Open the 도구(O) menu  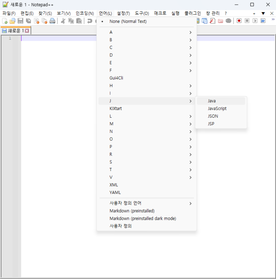click(x=142, y=13)
